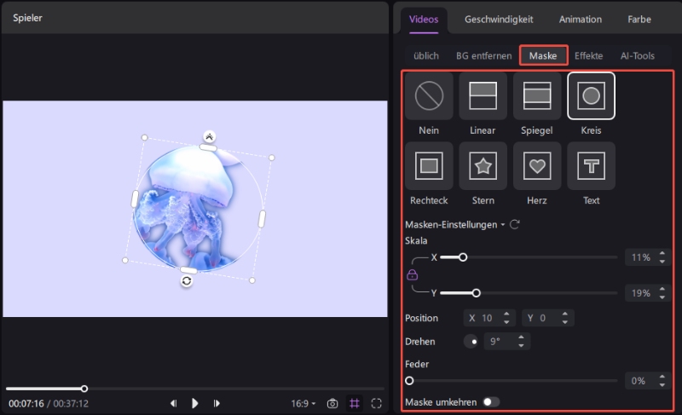
Task: Increase Skala Y percentage with up arrow
Action: coord(662,290)
